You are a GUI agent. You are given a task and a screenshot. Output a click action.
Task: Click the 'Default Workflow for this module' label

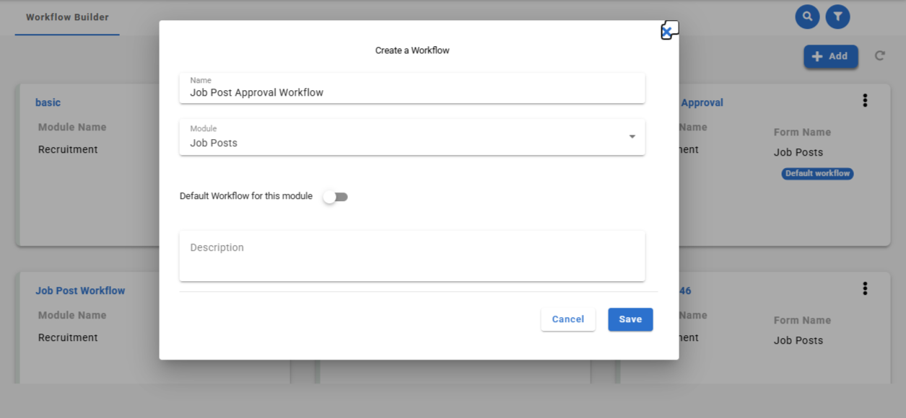(246, 196)
